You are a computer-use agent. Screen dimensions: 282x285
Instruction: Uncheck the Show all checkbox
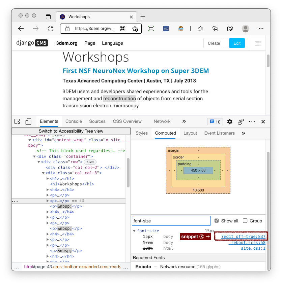217,221
